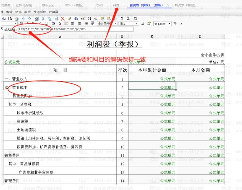Click the first clipboard paste icon
This screenshot has height=190, width=242.
102,19
